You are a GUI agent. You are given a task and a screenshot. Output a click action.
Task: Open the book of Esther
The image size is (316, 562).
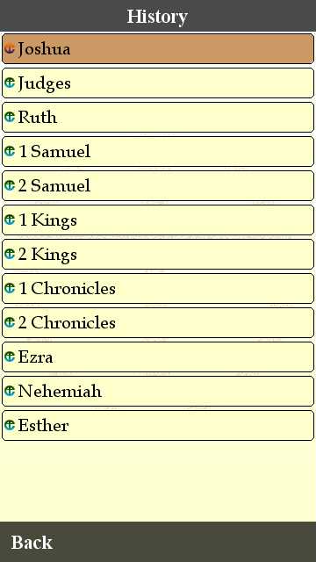point(158,425)
